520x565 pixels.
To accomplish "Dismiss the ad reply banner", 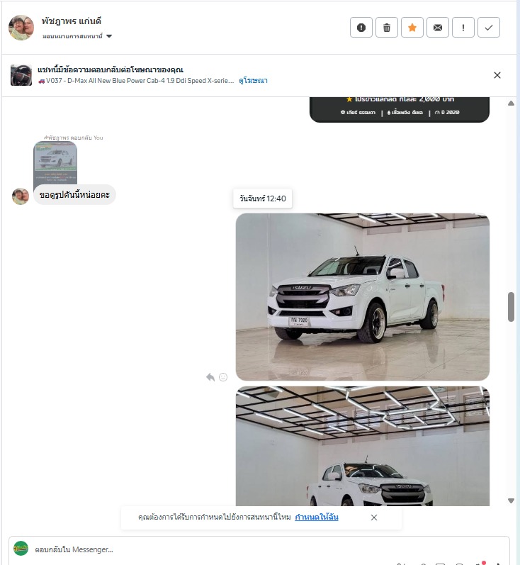I will [x=497, y=75].
